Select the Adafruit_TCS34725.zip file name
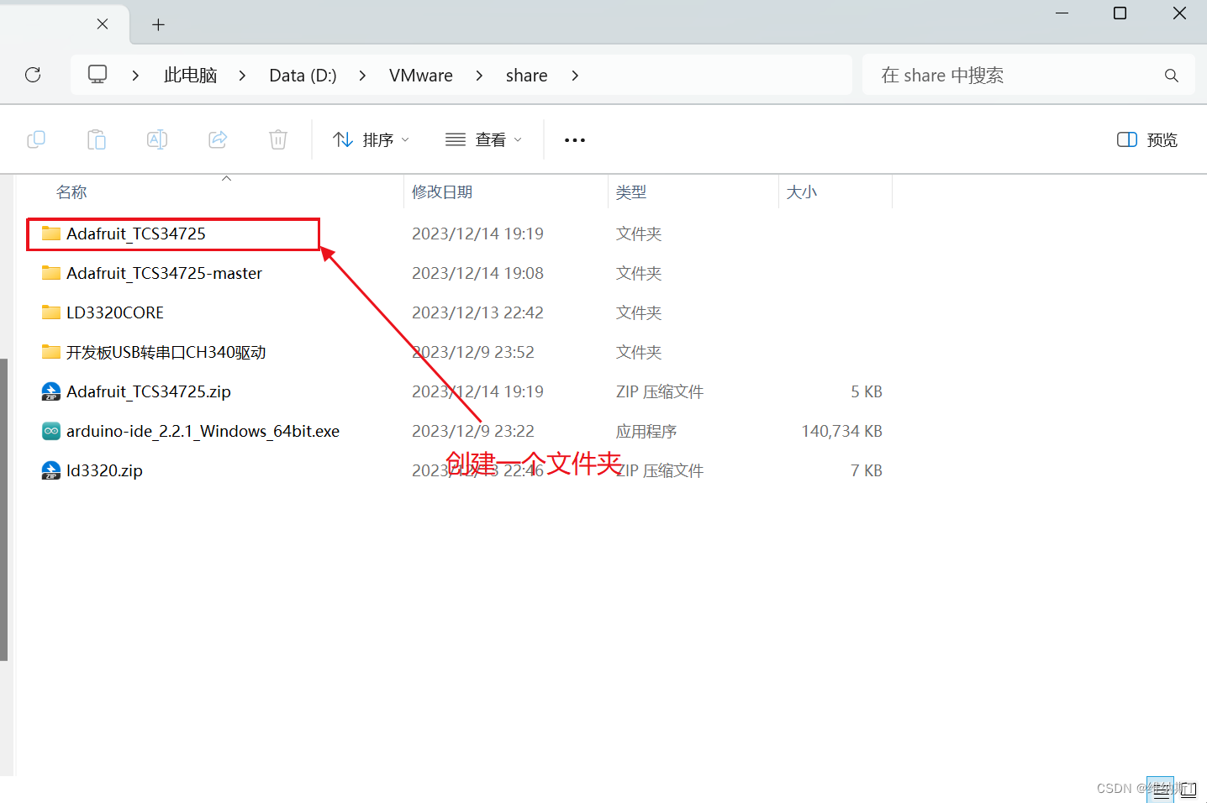This screenshot has height=803, width=1207. [149, 391]
